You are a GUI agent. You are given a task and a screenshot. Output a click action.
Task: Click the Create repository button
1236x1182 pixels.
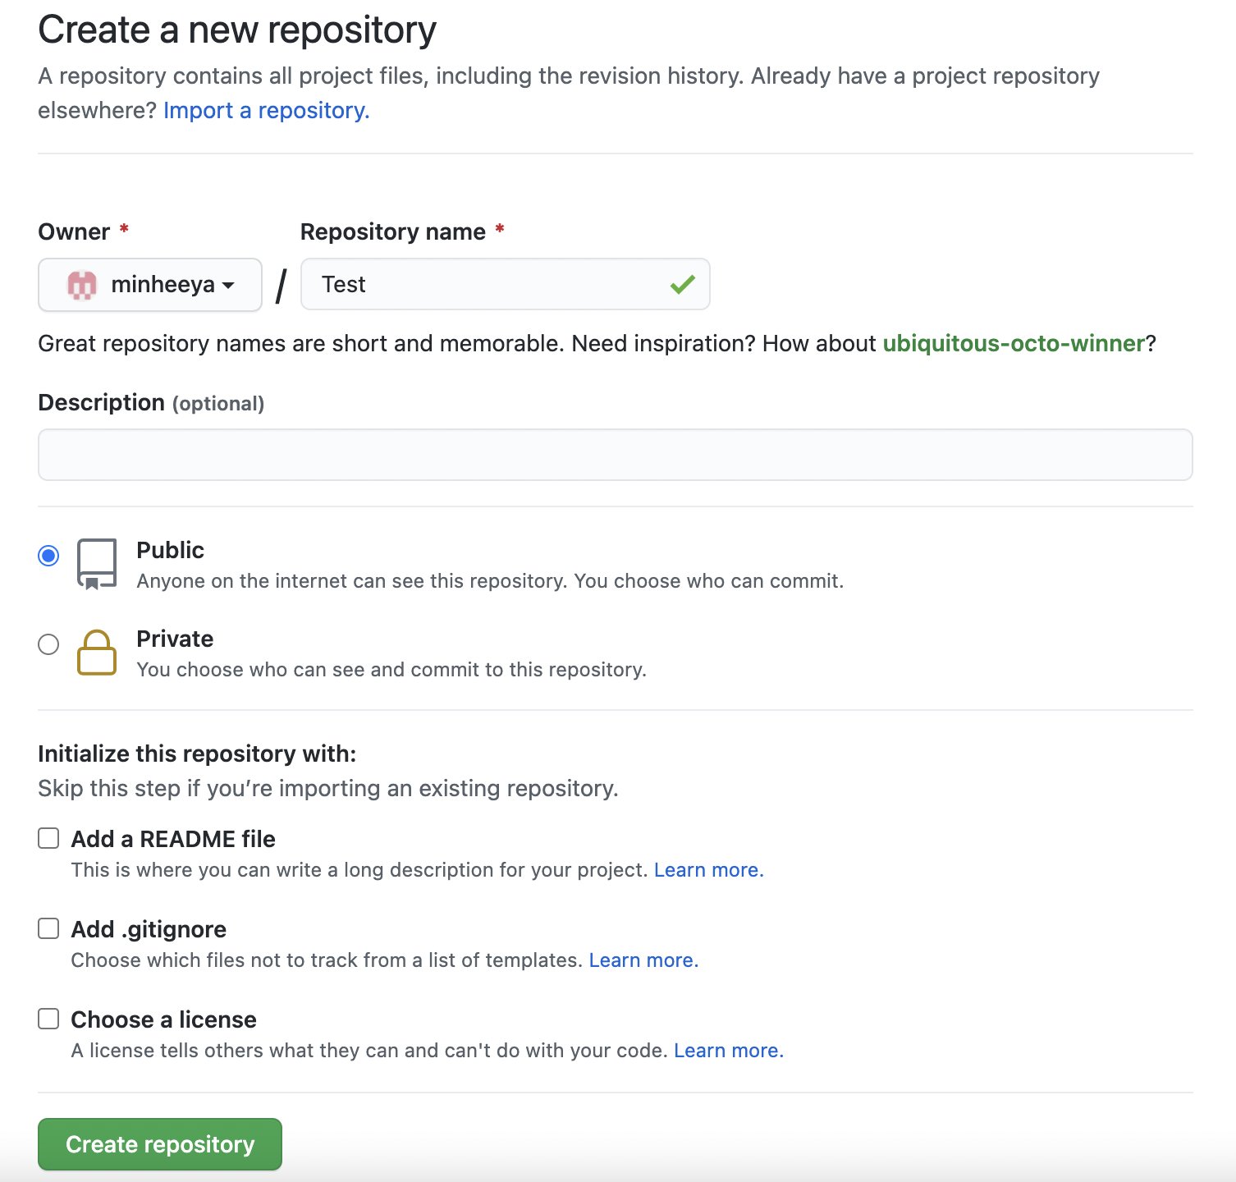(160, 1144)
